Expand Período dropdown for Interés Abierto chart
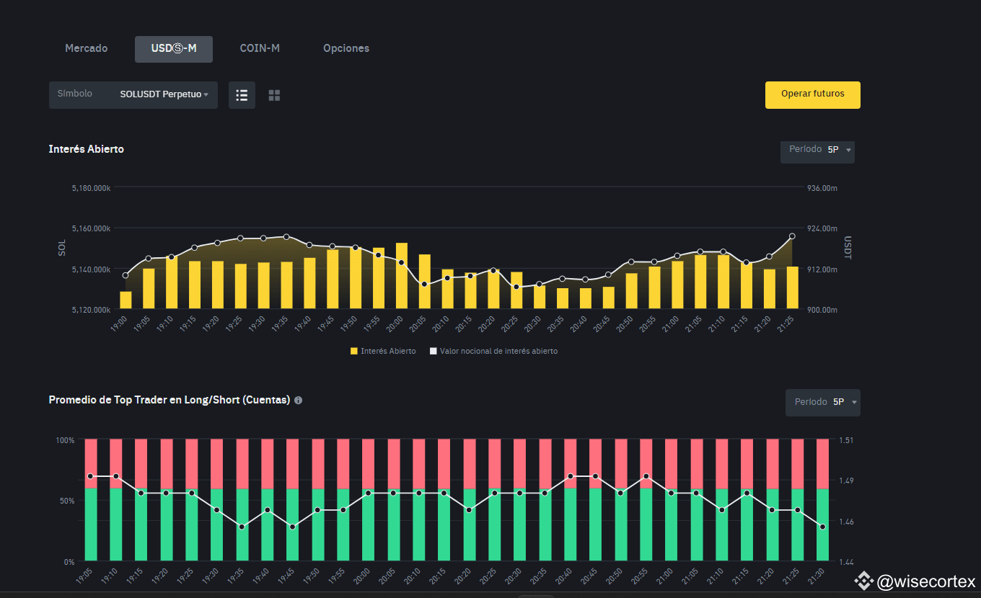This screenshot has height=598, width=981. [x=817, y=150]
